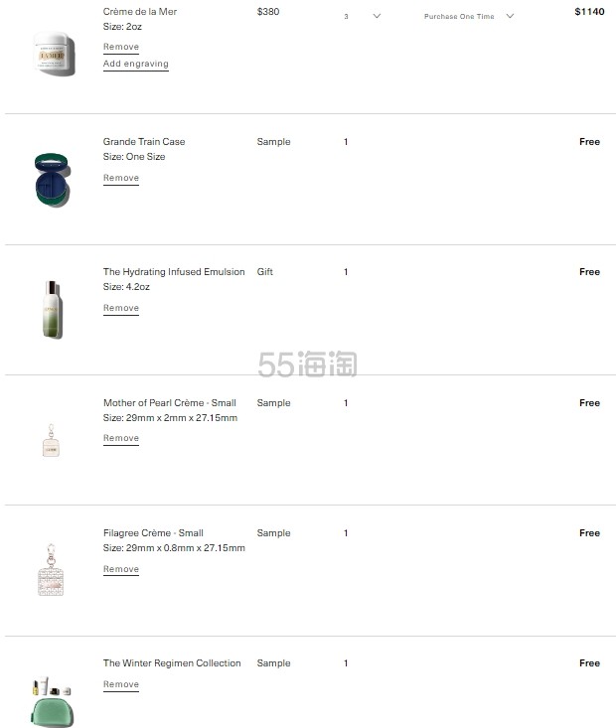Remove The Hydrating Infused Emulsion gift
Viewport: 616px width, 728px height.
click(x=121, y=308)
